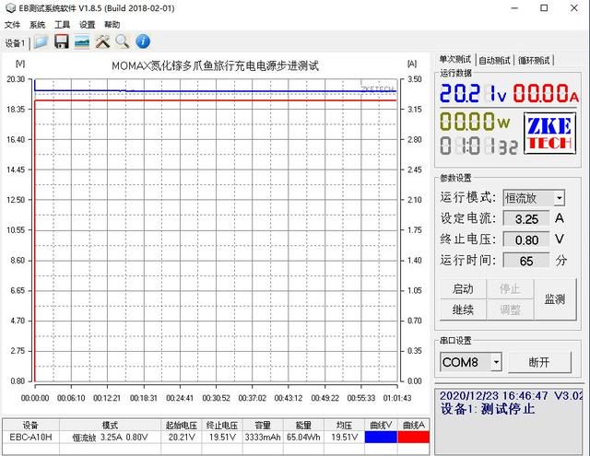Click the 起始电压 column header

click(x=182, y=426)
